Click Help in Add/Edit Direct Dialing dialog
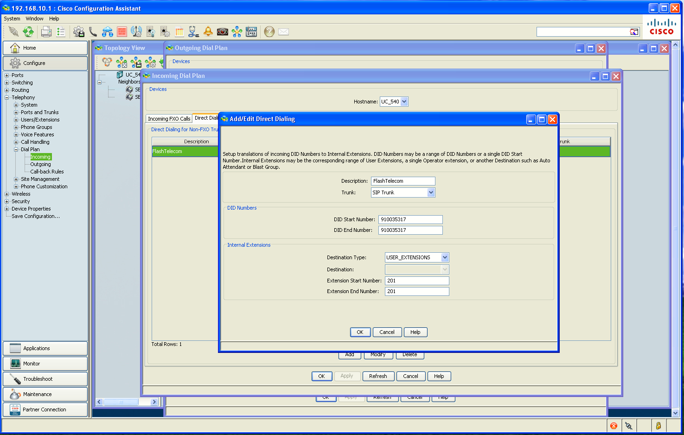 (x=416, y=332)
